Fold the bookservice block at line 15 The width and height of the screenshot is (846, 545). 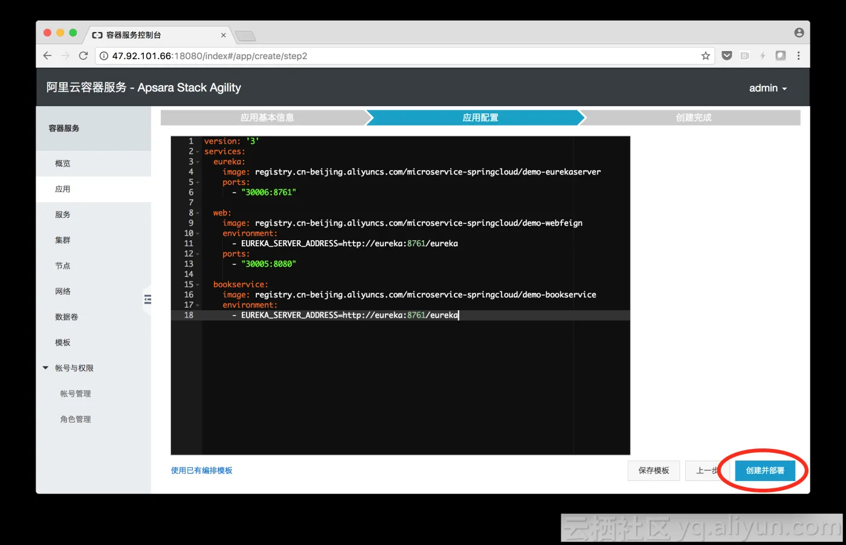pyautogui.click(x=198, y=285)
